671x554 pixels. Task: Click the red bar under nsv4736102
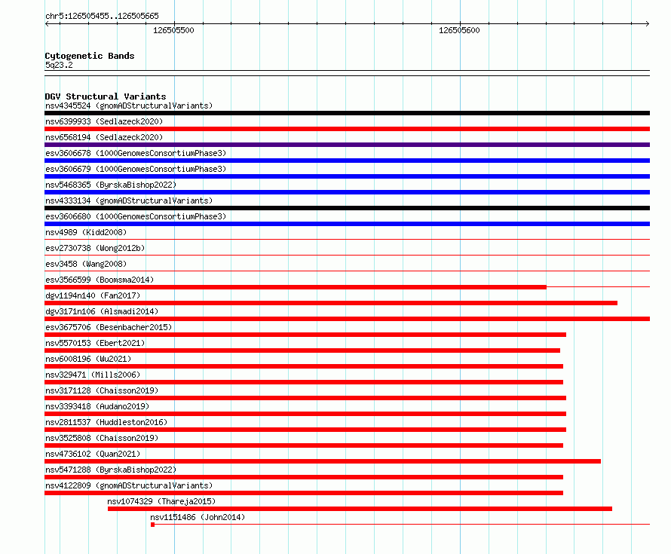(x=323, y=461)
